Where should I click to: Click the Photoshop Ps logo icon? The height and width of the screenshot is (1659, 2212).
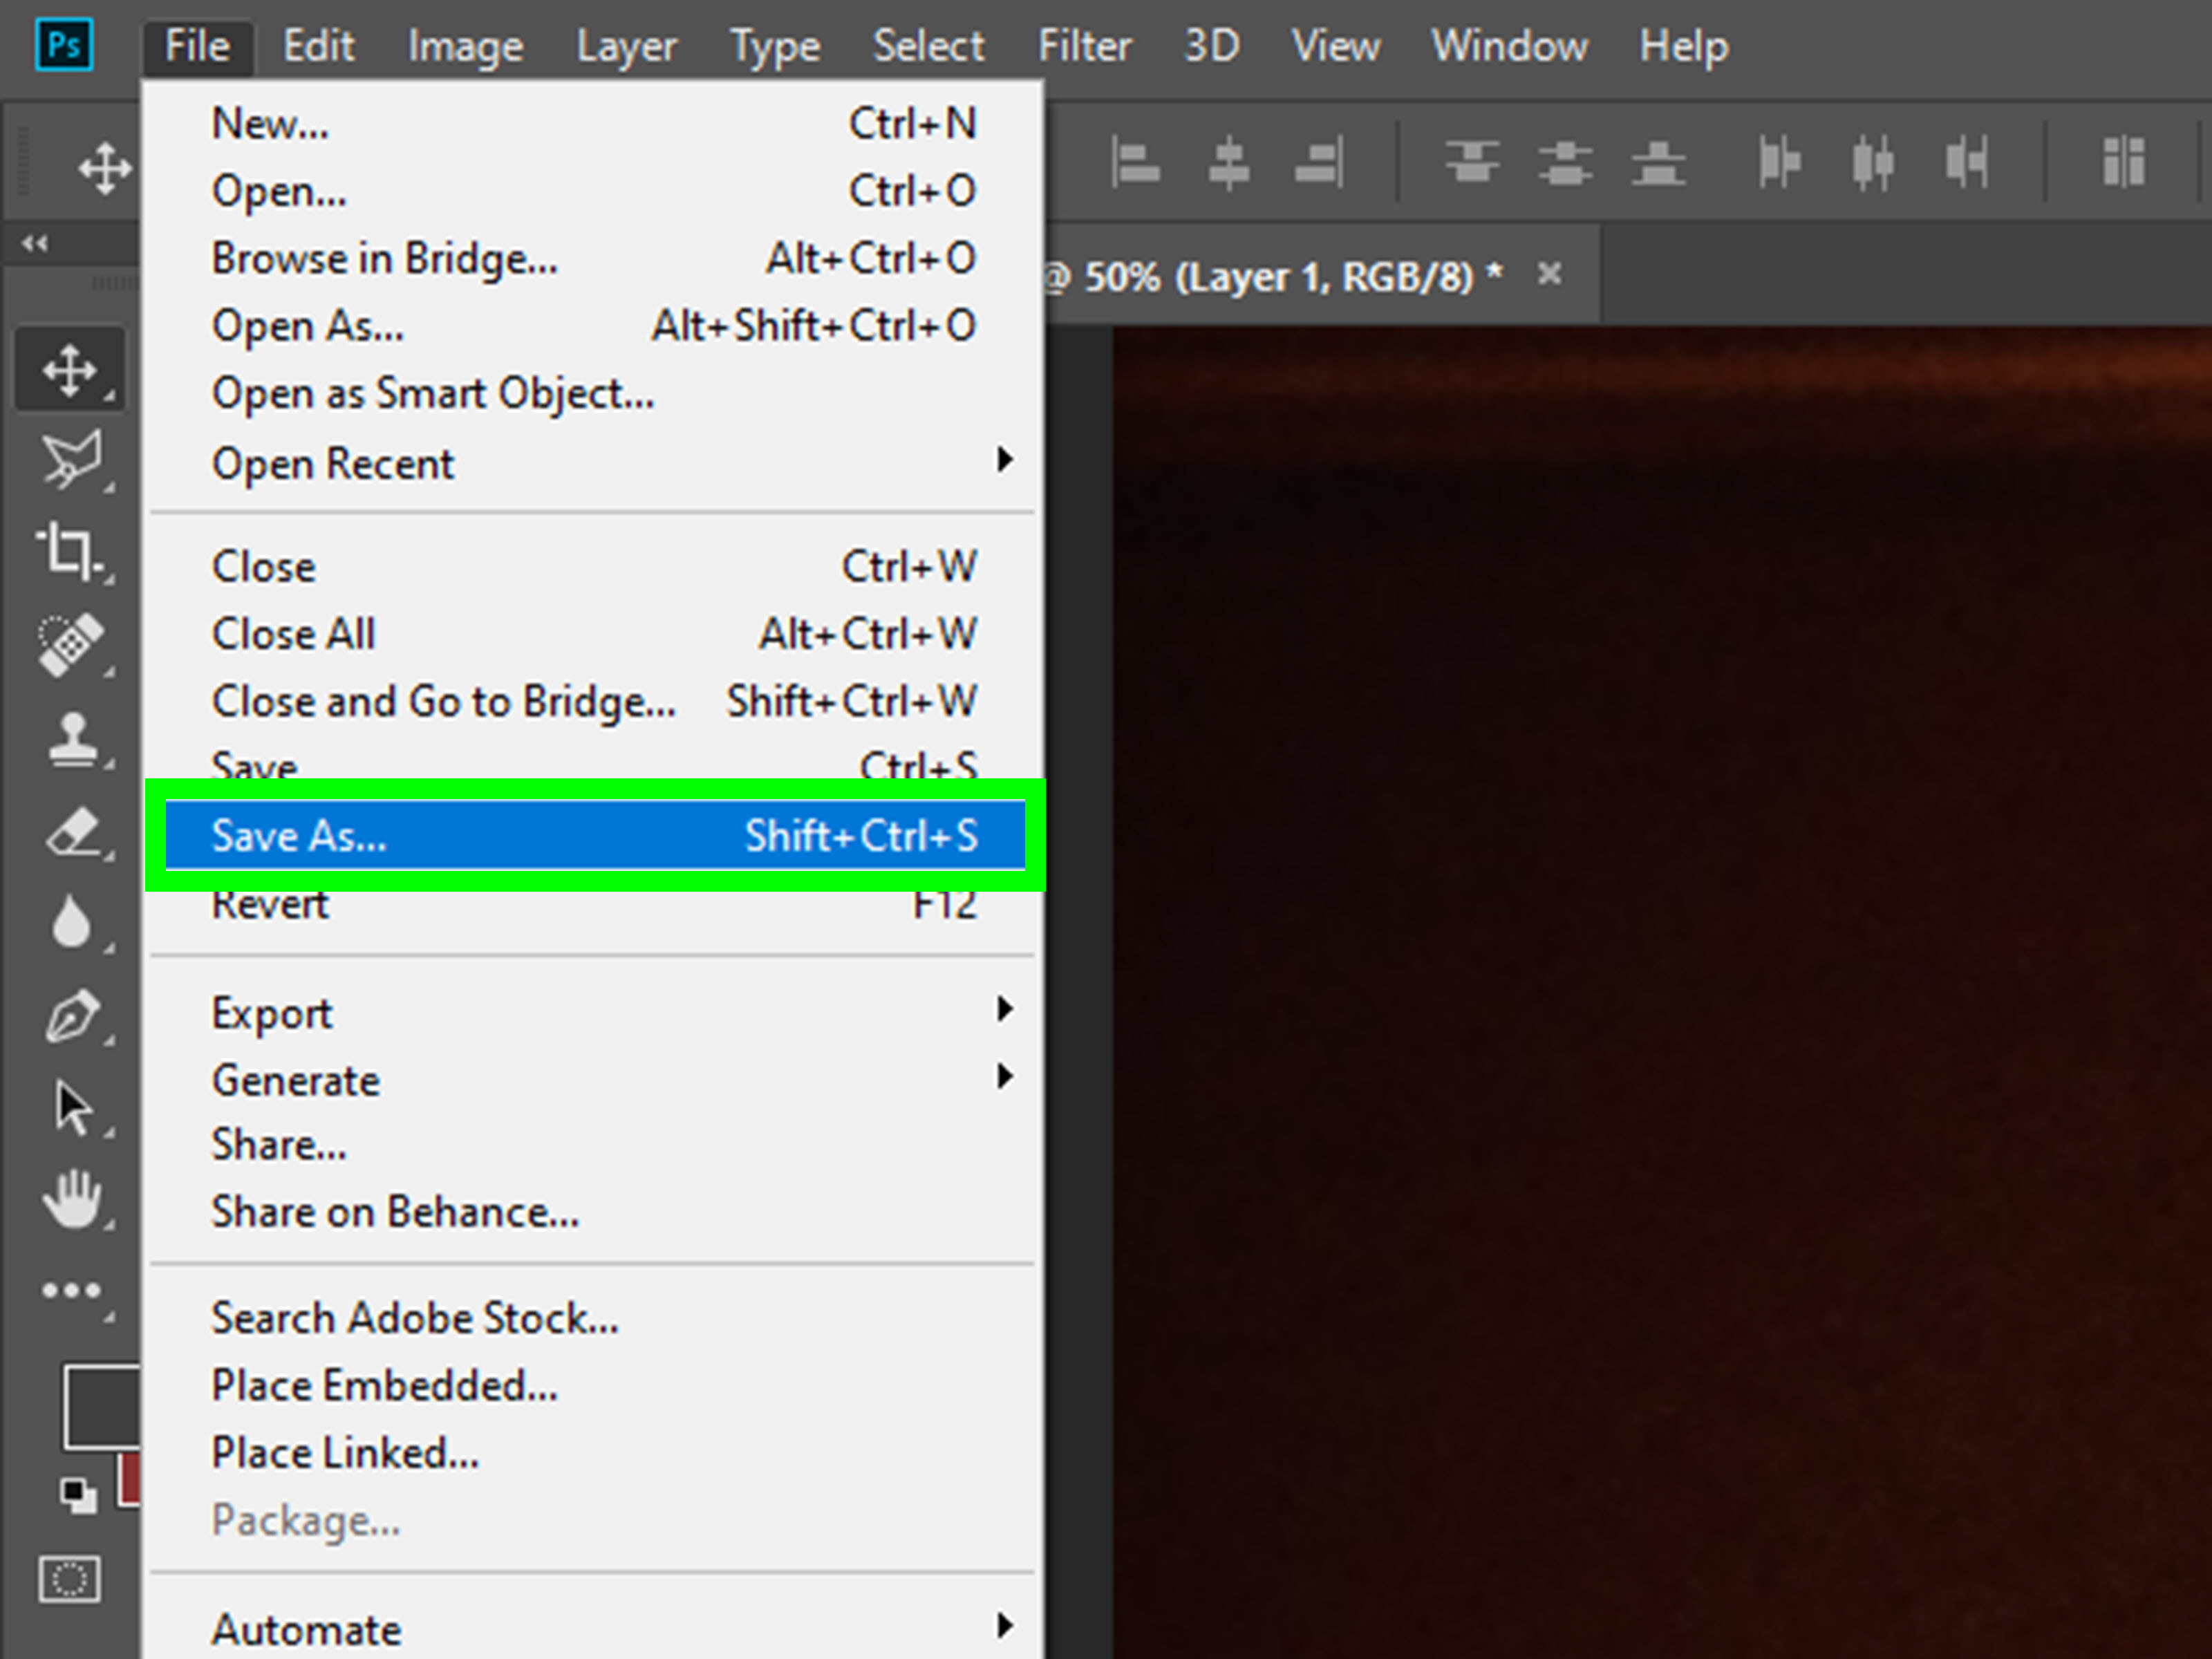[x=64, y=46]
